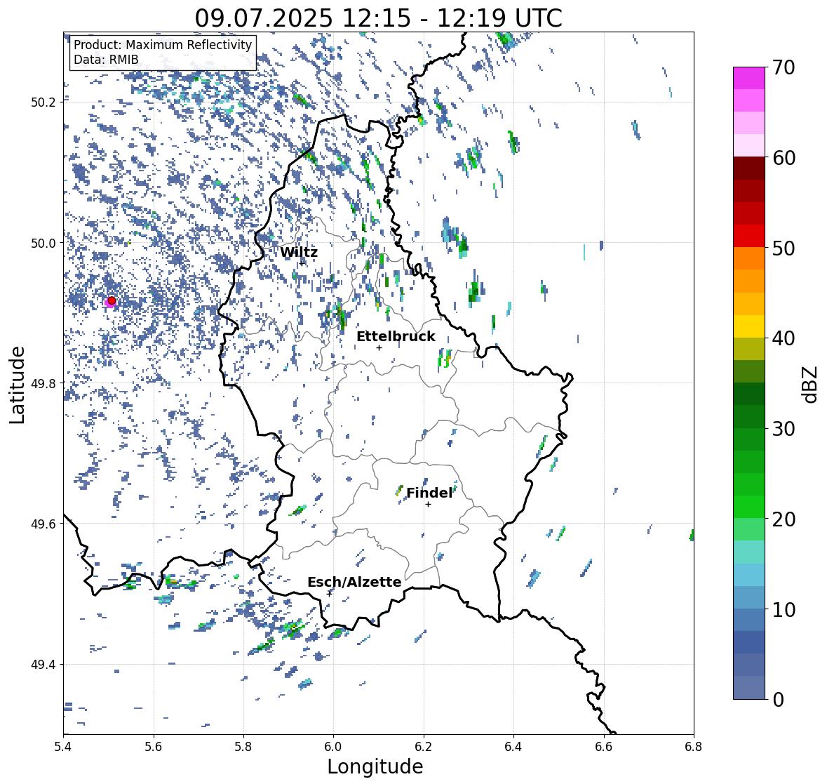Click the 70 tick on the colorbar
This screenshot has width=827, height=784.
(784, 67)
